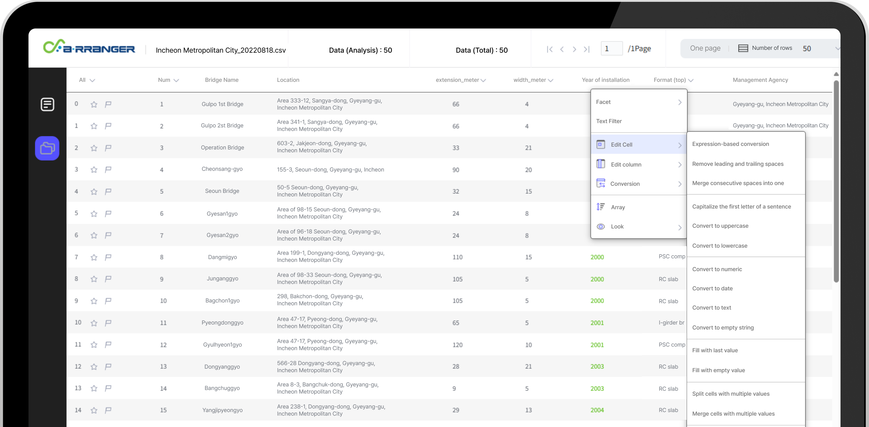Expand the Facet submenu
This screenshot has height=427, width=869.
tap(680, 102)
